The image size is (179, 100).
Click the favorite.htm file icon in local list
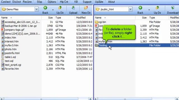(x=3, y=69)
